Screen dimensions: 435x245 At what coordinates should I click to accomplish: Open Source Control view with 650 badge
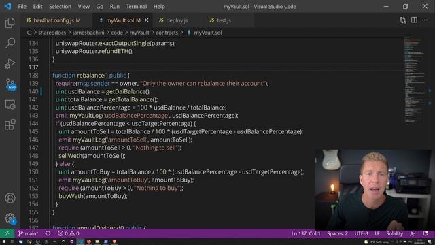[11, 84]
